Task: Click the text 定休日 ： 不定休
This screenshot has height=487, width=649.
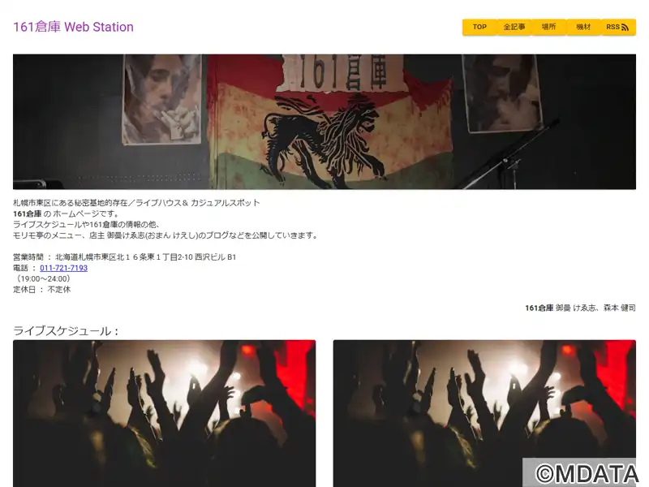Action: (42, 290)
